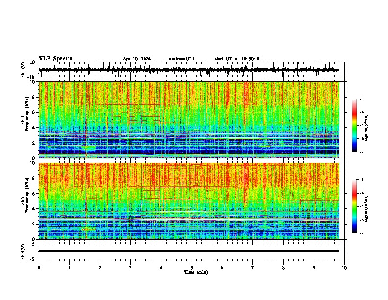Click the "-3" label on ch.1 color bar
Image resolution: width=388 pixels, height=300 pixels.
(x=361, y=99)
